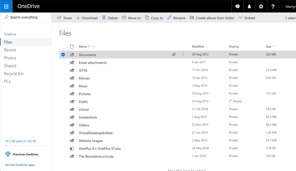The height and width of the screenshot is (171, 296).
Task: Select Files in the sidebar
Action: [26, 42]
